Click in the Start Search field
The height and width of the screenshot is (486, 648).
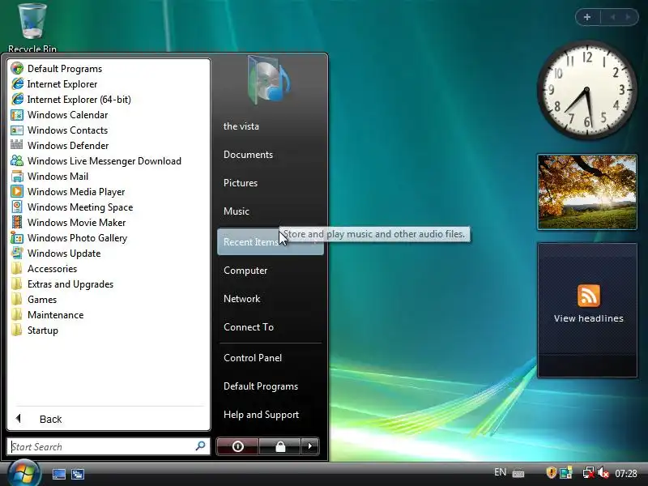tap(109, 446)
